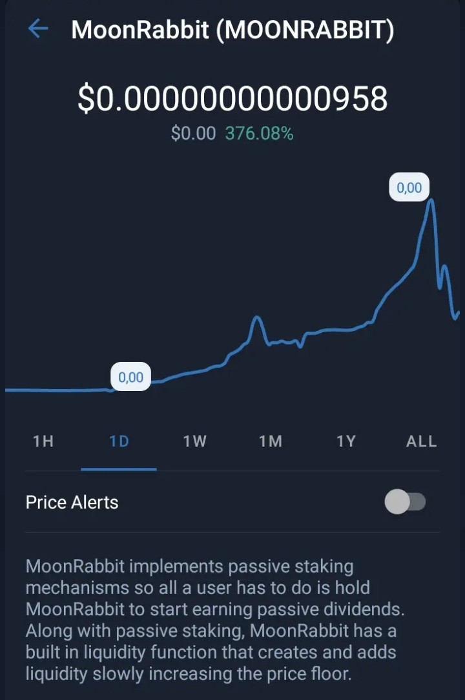The width and height of the screenshot is (465, 700).
Task: Tap the back arrow icon
Action: [x=38, y=29]
